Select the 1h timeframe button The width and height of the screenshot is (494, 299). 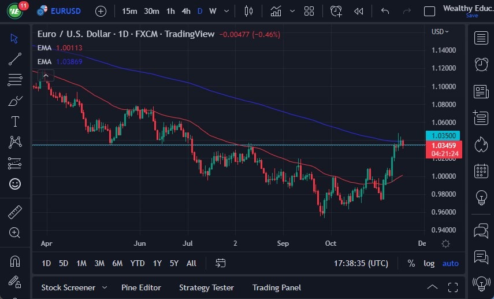[170, 11]
